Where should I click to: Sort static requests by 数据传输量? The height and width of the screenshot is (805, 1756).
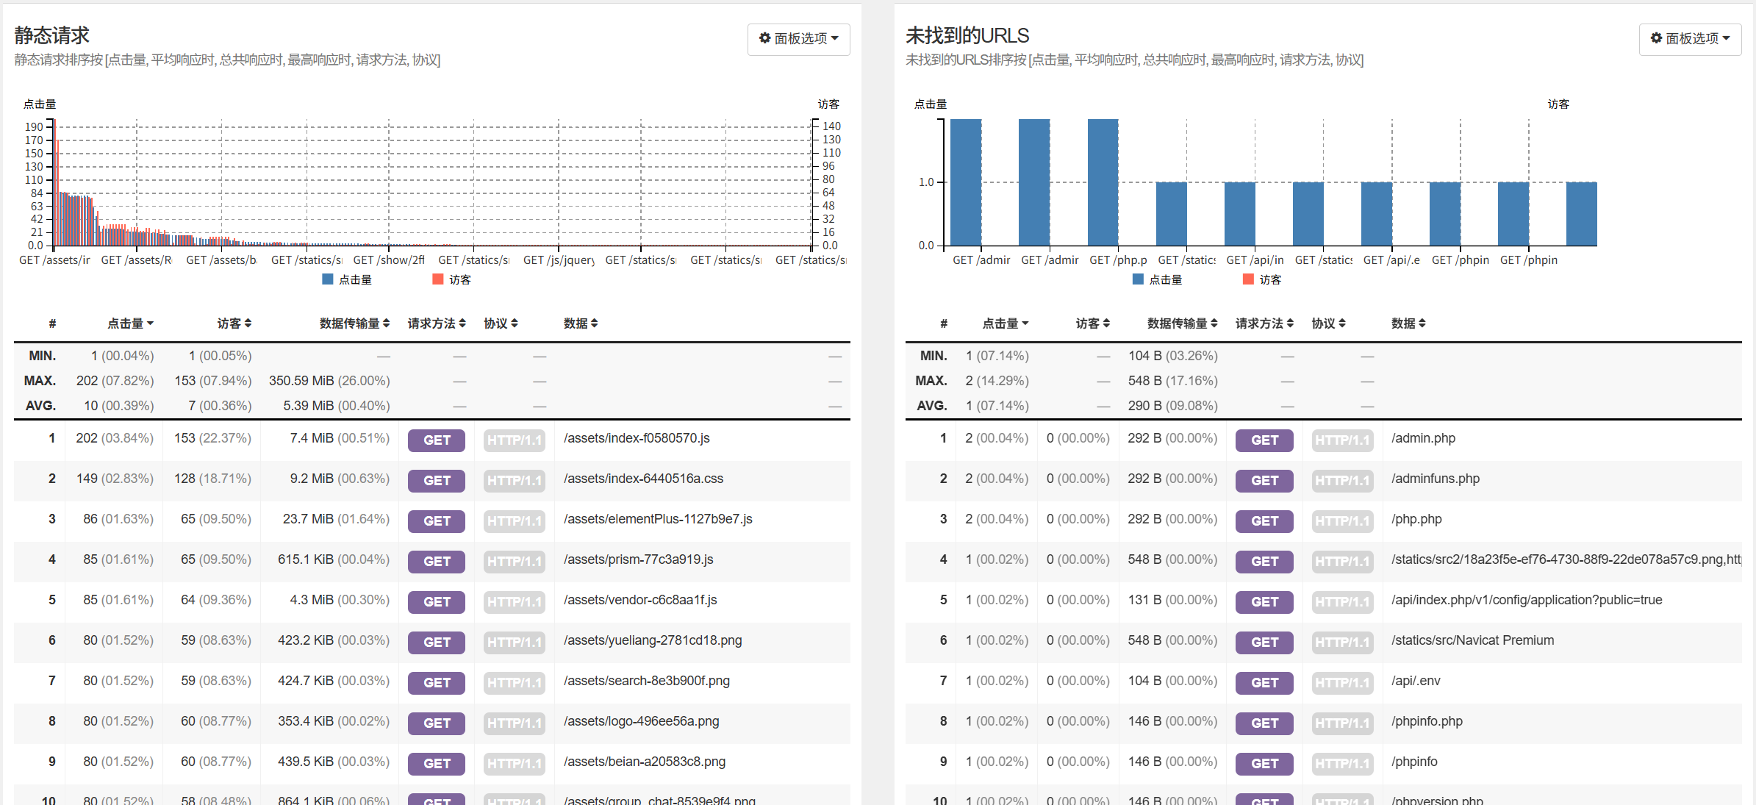354,323
